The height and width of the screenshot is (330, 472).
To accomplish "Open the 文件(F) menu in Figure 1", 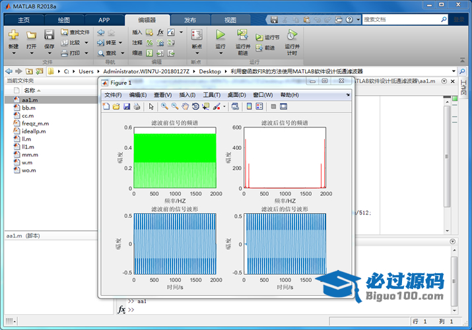I will click(113, 95).
